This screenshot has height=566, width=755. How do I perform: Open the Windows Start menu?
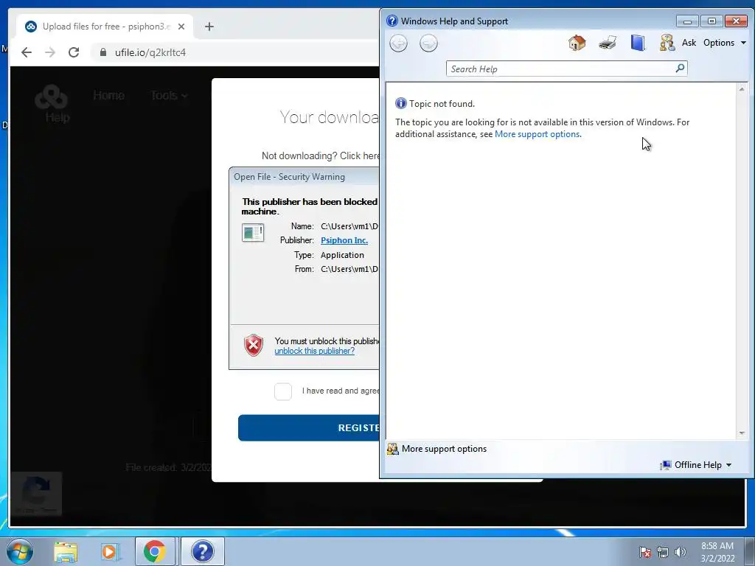(x=20, y=551)
